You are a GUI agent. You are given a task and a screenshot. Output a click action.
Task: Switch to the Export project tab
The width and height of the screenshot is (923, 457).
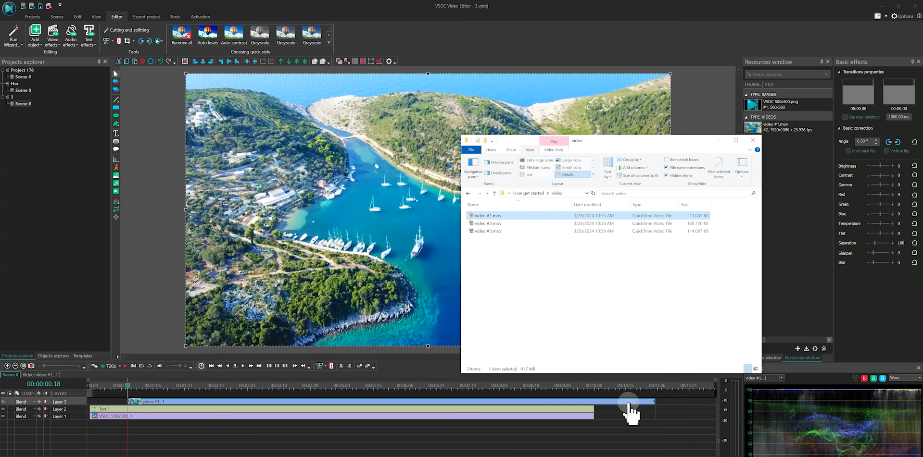pyautogui.click(x=146, y=17)
